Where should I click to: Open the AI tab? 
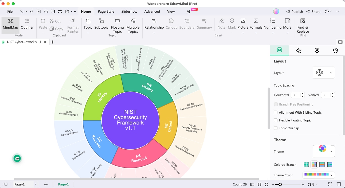[188, 11]
